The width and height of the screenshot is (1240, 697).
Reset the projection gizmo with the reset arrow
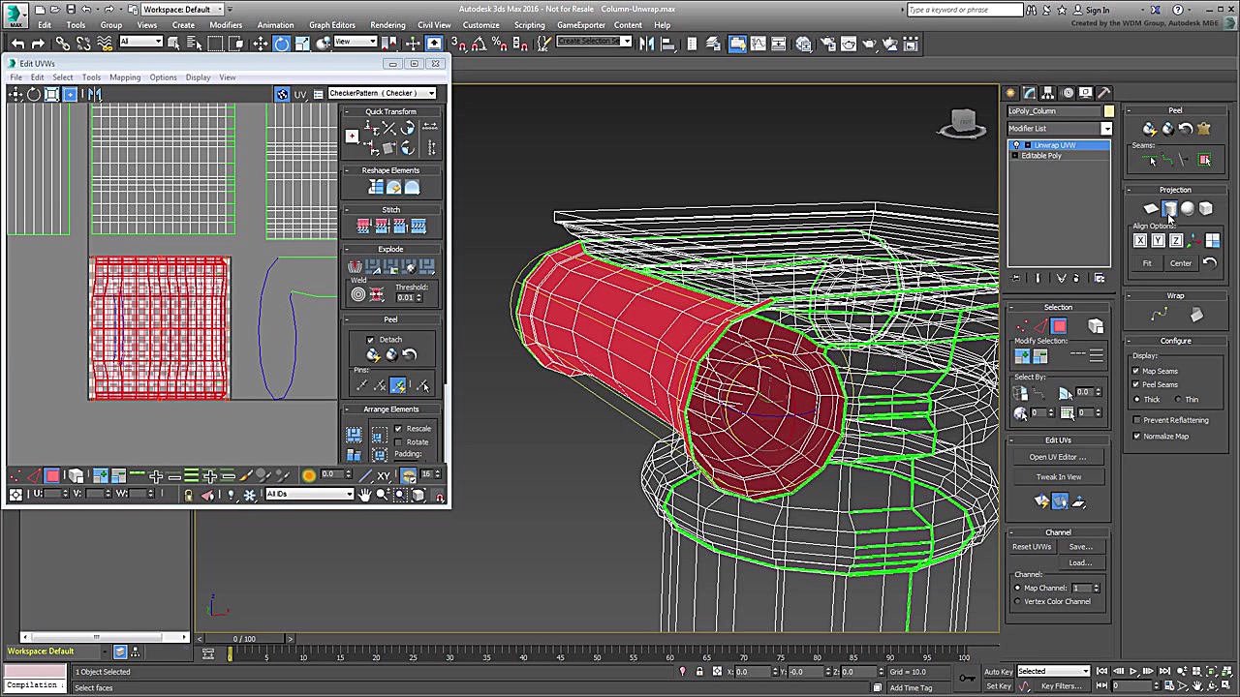click(1210, 262)
